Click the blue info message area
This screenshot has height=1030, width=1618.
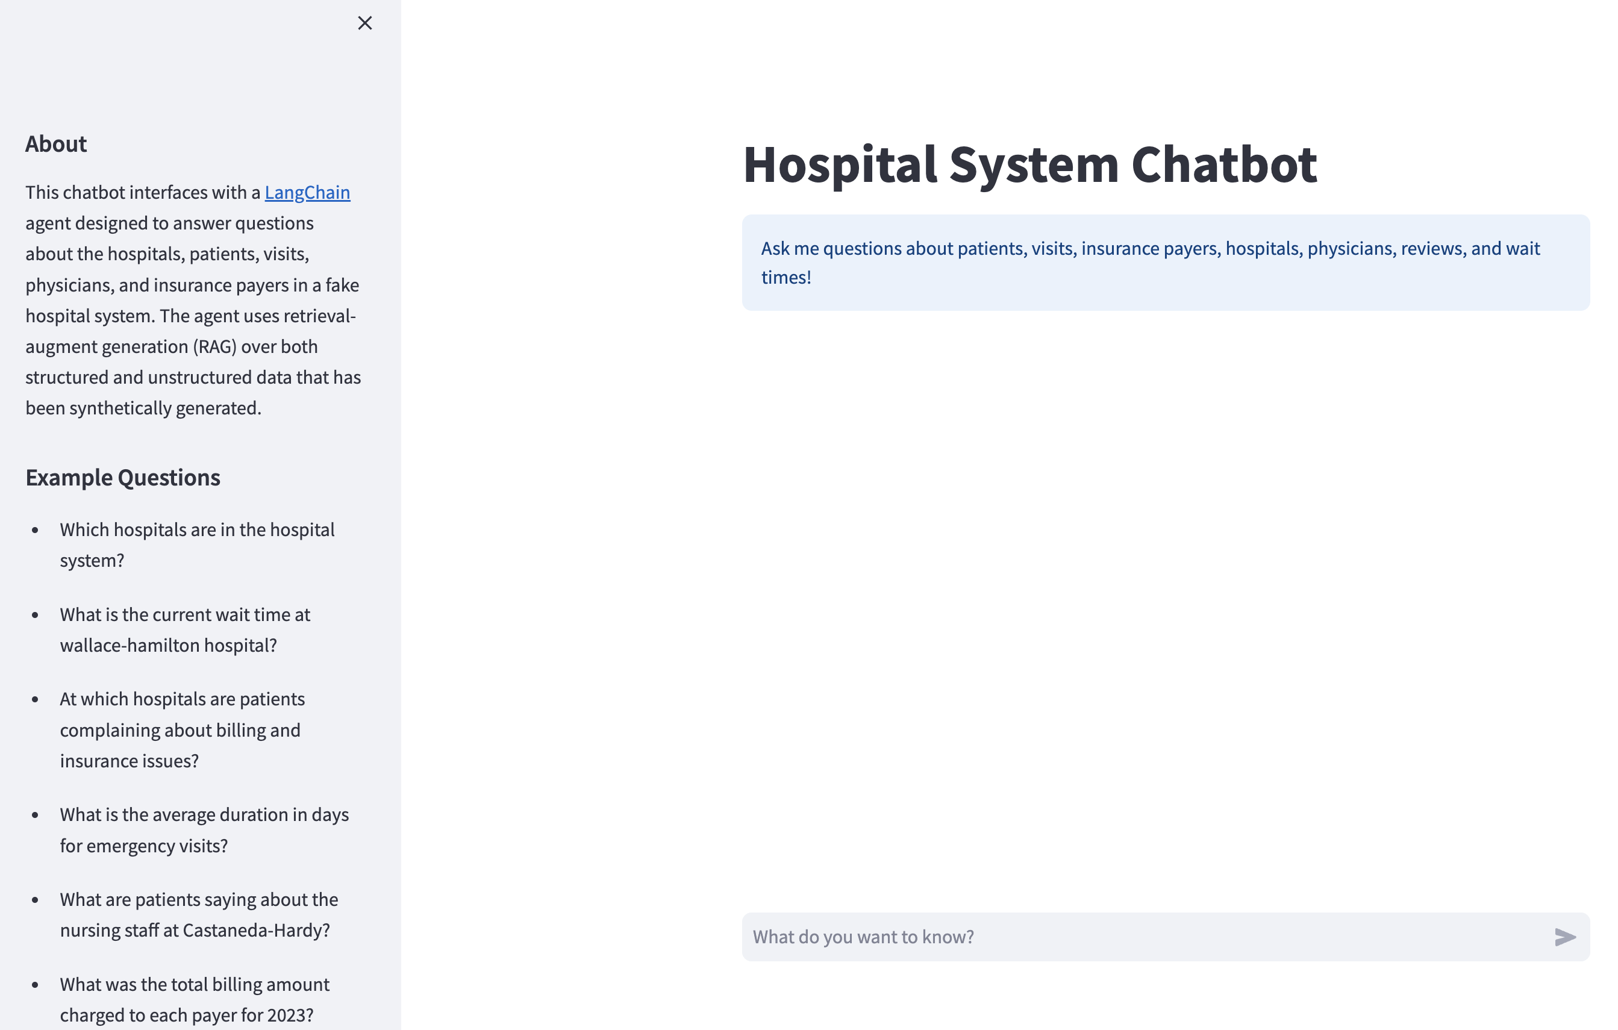pos(1165,262)
